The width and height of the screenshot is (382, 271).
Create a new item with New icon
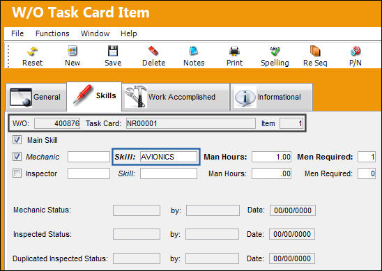[x=72, y=56]
